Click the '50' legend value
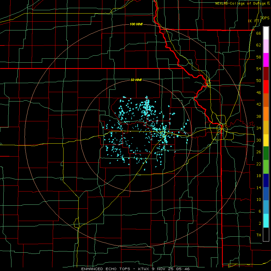Image resolution: width=271 pixels, height=271 pixels. 259,80
